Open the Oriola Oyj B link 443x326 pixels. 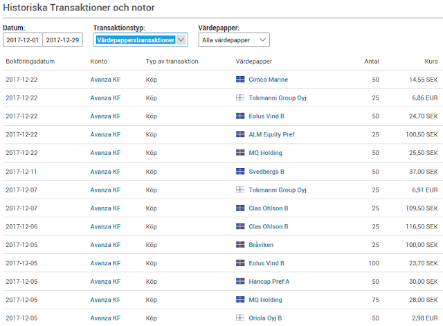click(265, 318)
